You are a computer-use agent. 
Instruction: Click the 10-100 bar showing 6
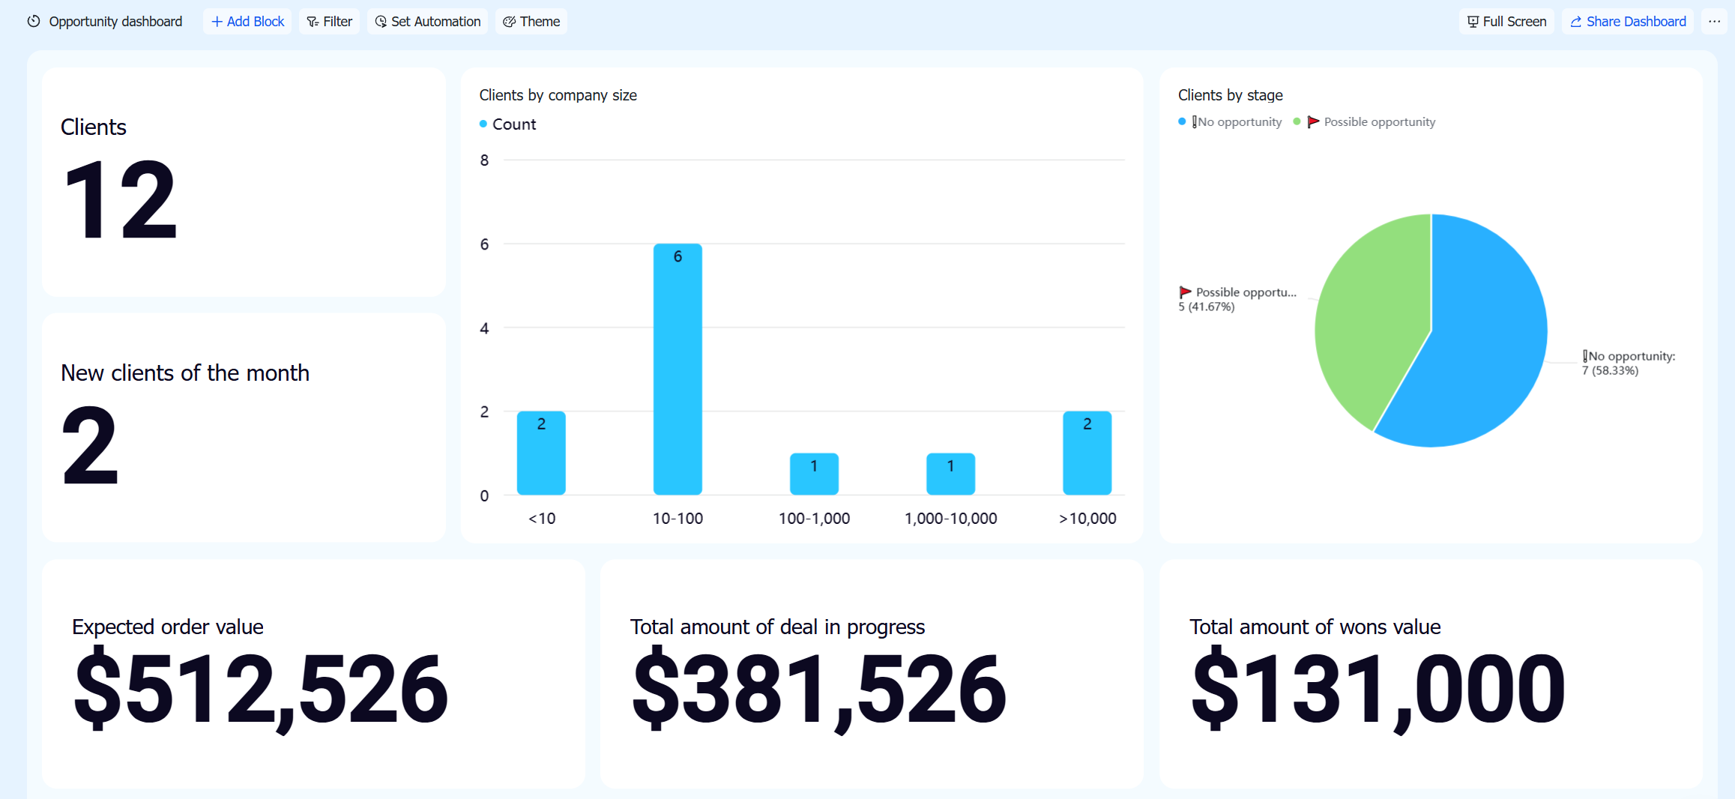pyautogui.click(x=678, y=369)
